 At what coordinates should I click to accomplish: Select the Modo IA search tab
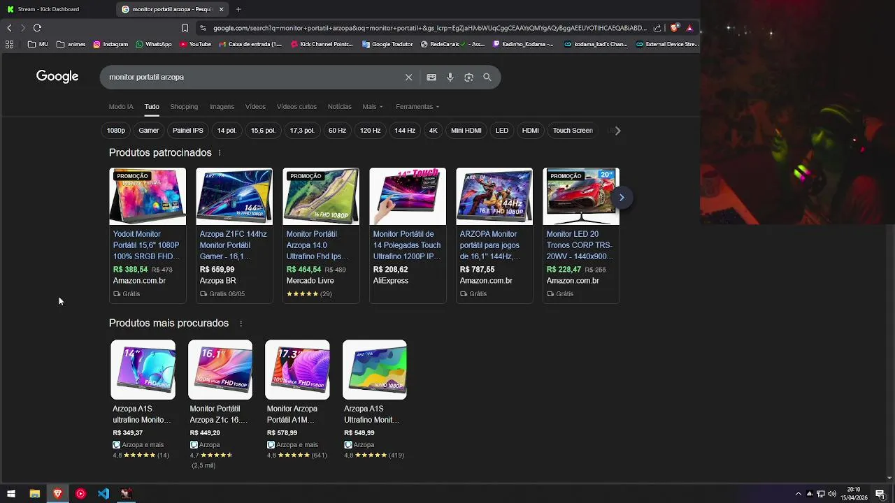[121, 107]
